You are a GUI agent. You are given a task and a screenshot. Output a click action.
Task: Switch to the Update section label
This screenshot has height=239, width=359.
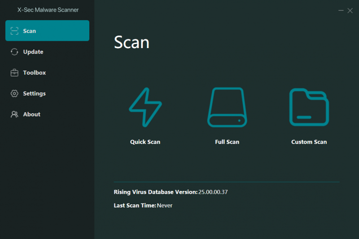[x=33, y=52]
